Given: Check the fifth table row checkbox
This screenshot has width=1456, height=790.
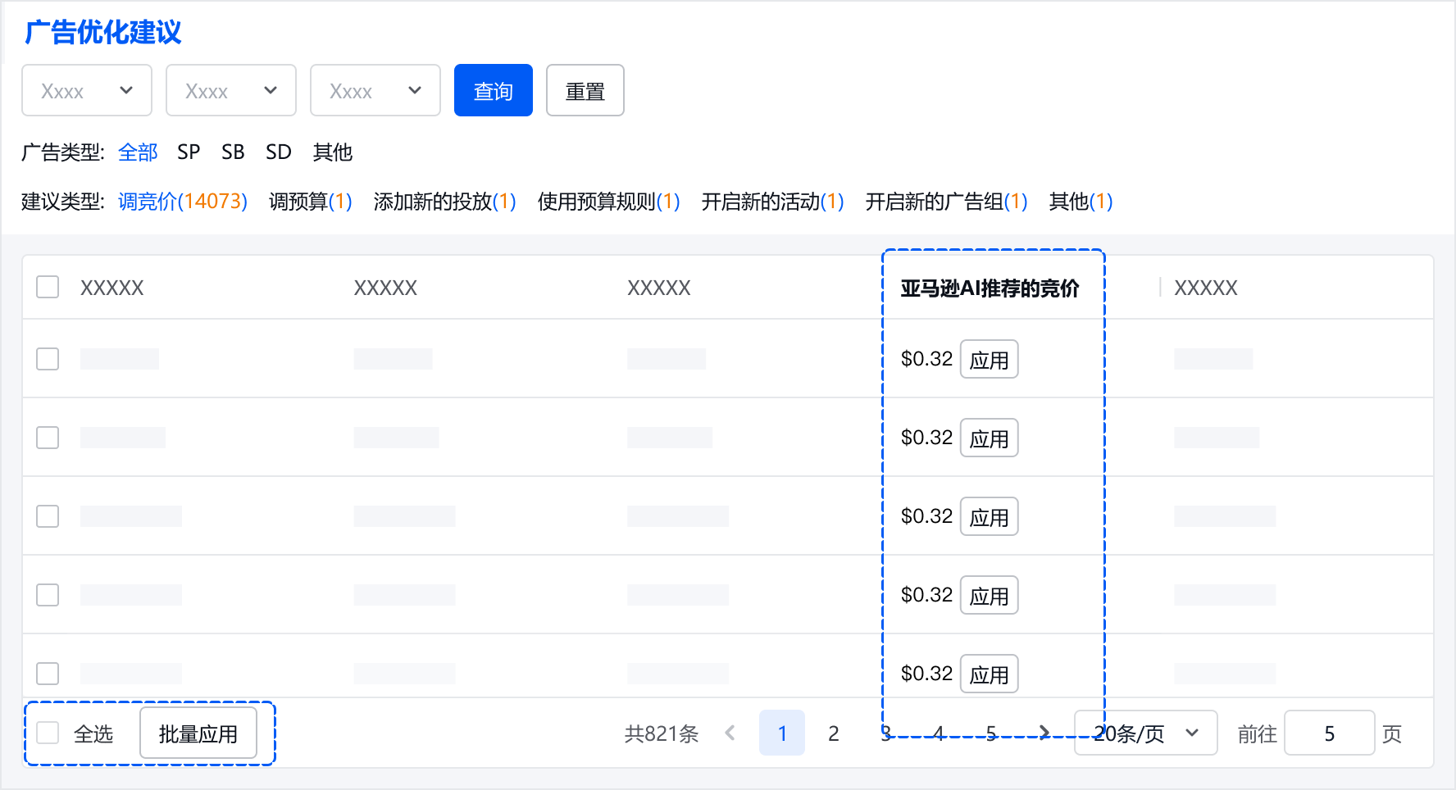Looking at the screenshot, I should pos(48,674).
